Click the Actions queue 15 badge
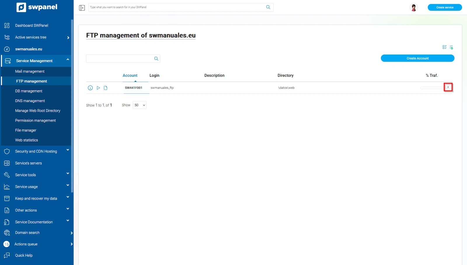Image resolution: width=467 pixels, height=265 pixels. [7, 244]
